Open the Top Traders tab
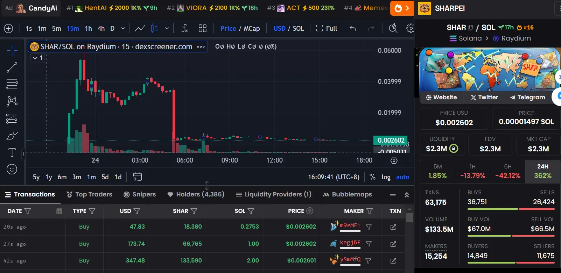Screen dimensions: 561x273 pos(90,194)
